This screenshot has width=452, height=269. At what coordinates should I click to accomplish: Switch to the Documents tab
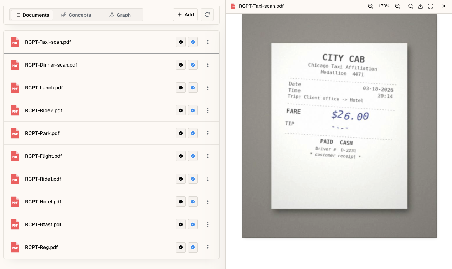pyautogui.click(x=32, y=15)
